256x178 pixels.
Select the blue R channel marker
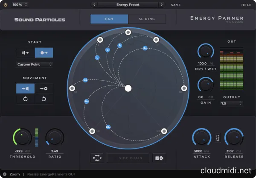point(119,45)
